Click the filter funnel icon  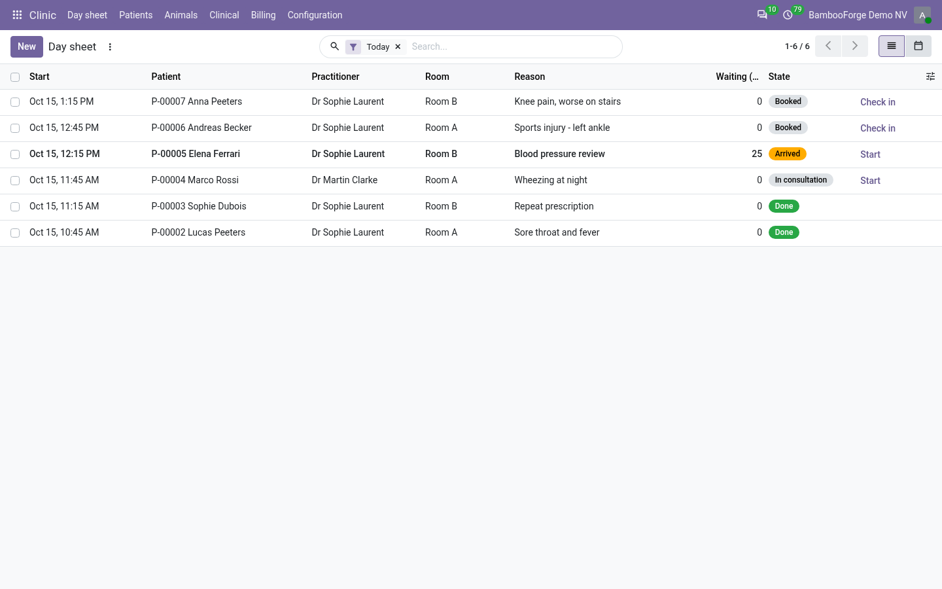[353, 46]
